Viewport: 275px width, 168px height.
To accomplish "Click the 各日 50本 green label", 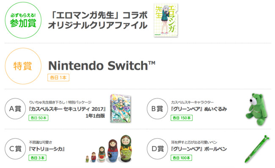I will click(38, 118).
